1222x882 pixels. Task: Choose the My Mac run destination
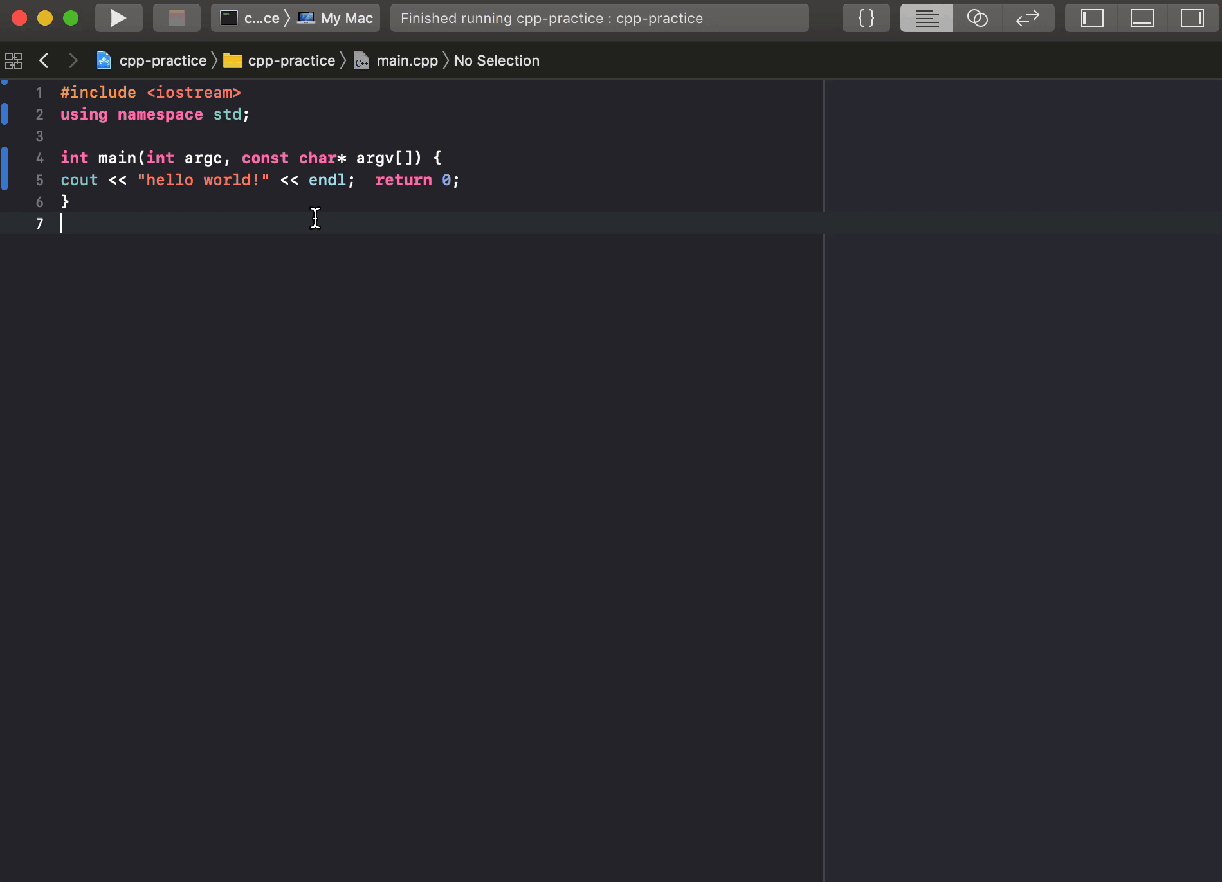tap(335, 18)
